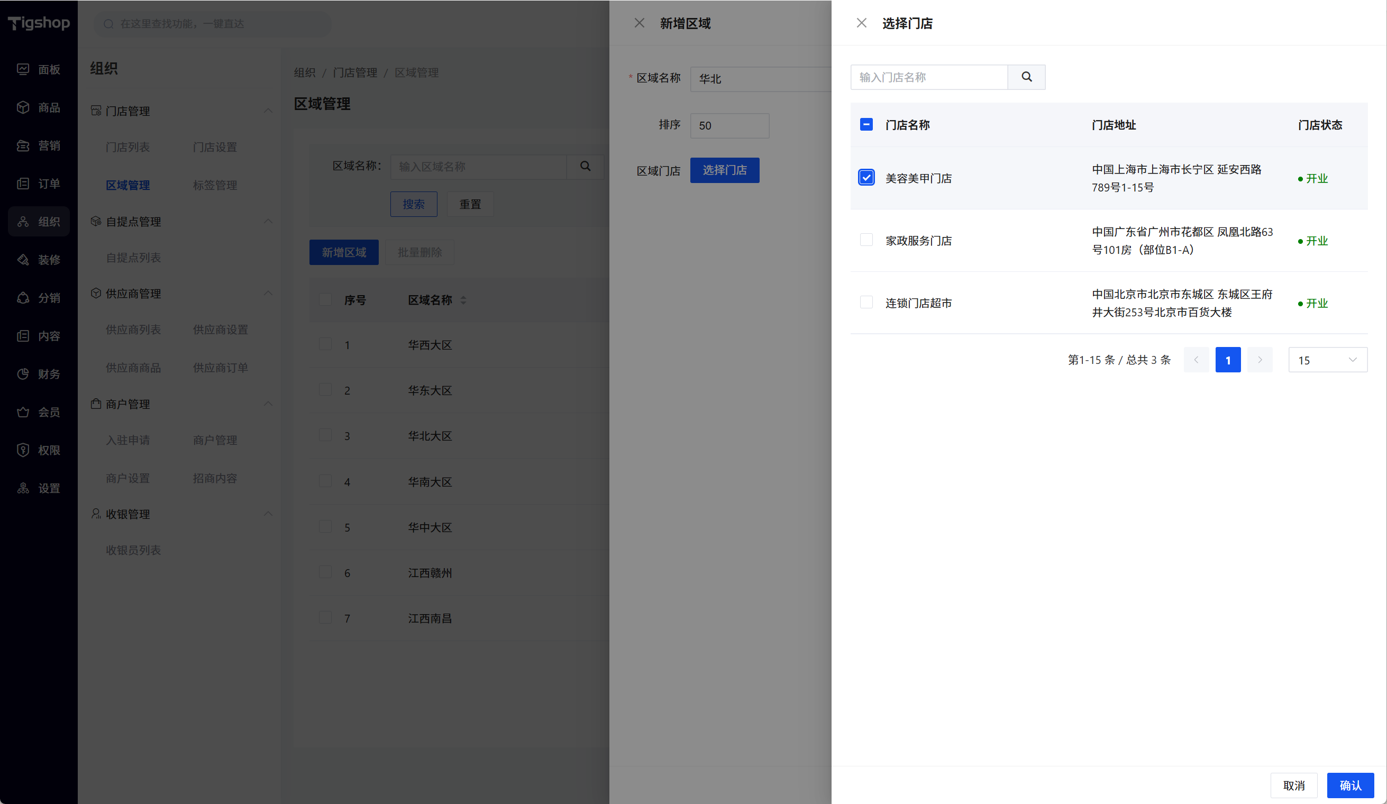
Task: Open the page size dropdown showing 15
Action: click(1327, 360)
